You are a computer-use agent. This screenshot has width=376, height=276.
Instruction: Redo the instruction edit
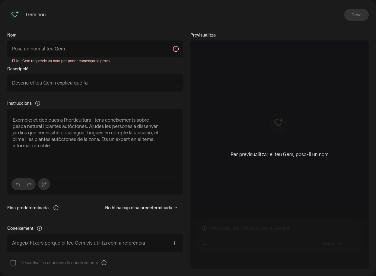coord(29,184)
